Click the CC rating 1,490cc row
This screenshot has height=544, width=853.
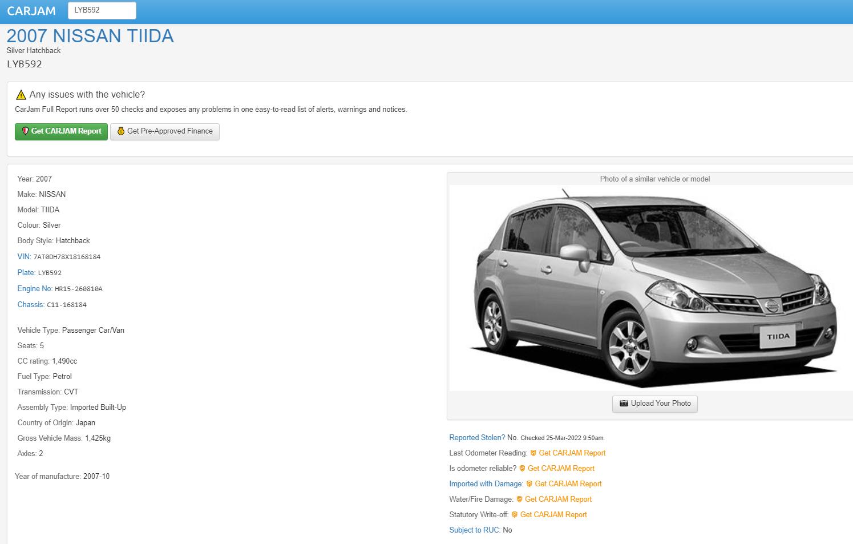click(47, 361)
